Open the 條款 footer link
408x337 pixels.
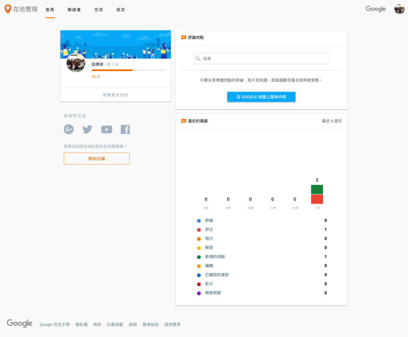[97, 325]
